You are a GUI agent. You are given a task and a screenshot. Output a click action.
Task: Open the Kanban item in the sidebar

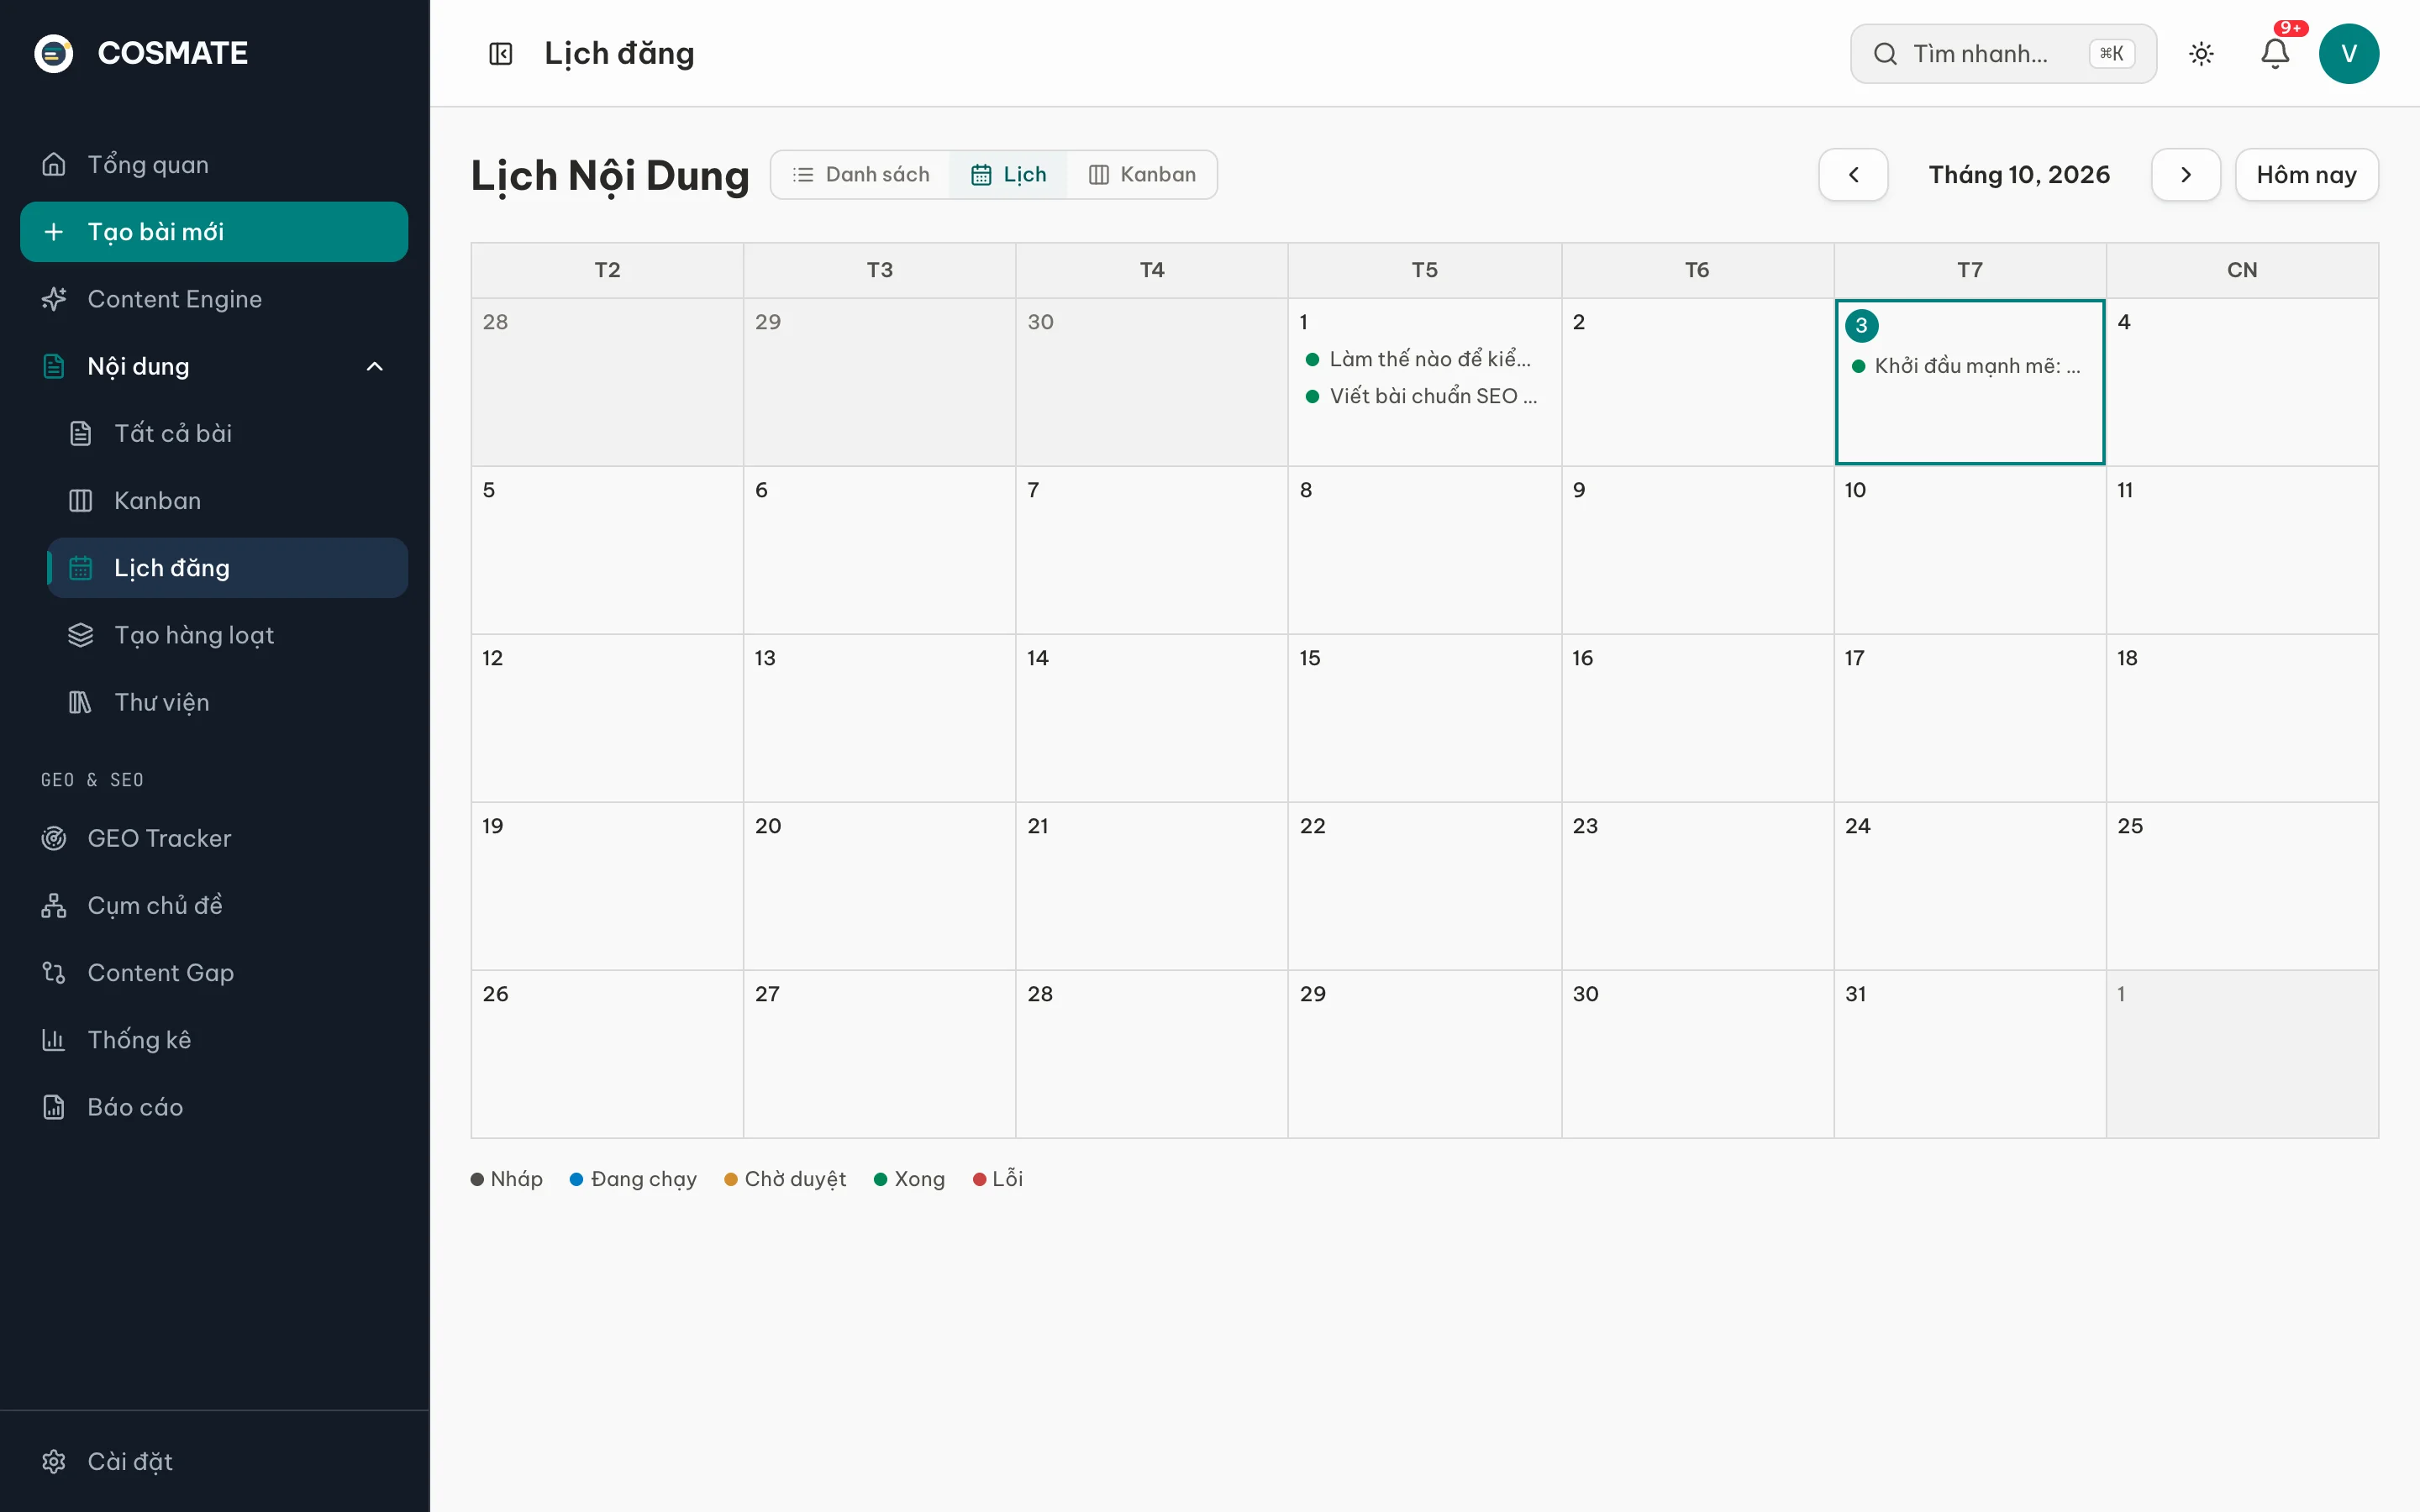click(x=228, y=500)
